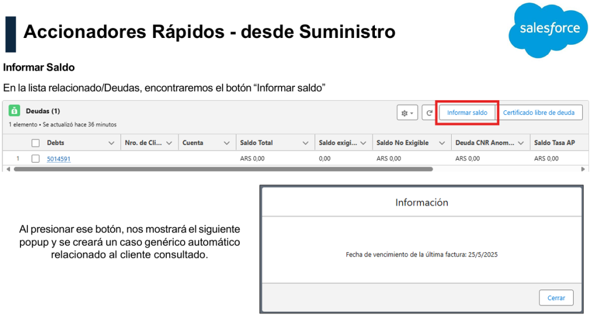This screenshot has width=597, height=318.
Task: Open the Saldo Total column menu
Action: coord(305,143)
